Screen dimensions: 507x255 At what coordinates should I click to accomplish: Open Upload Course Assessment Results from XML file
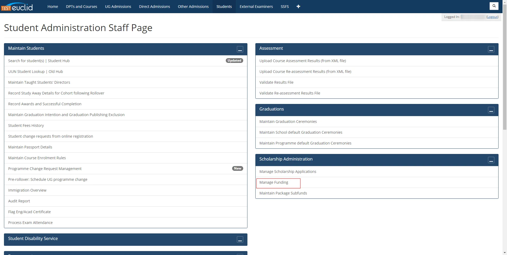[x=303, y=61]
